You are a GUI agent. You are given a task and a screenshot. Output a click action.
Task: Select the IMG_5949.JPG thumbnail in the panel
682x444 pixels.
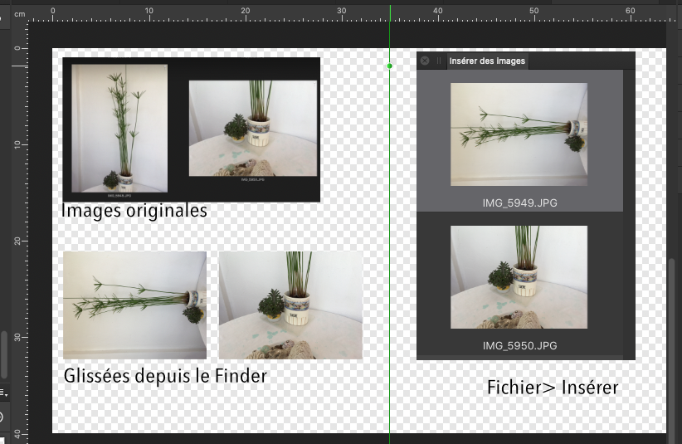click(x=519, y=134)
